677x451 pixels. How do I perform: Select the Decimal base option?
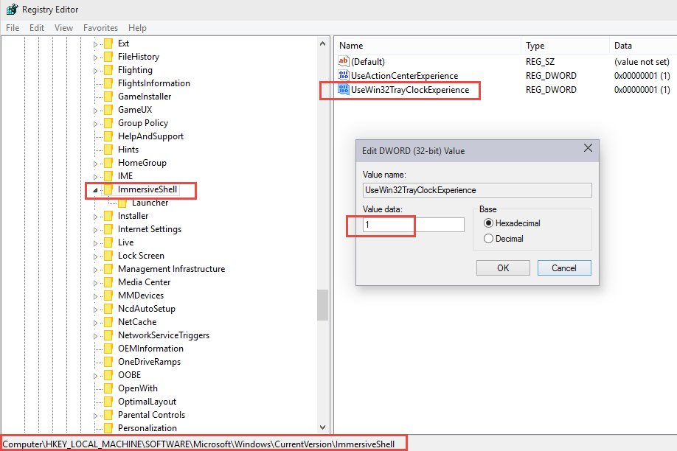(488, 239)
